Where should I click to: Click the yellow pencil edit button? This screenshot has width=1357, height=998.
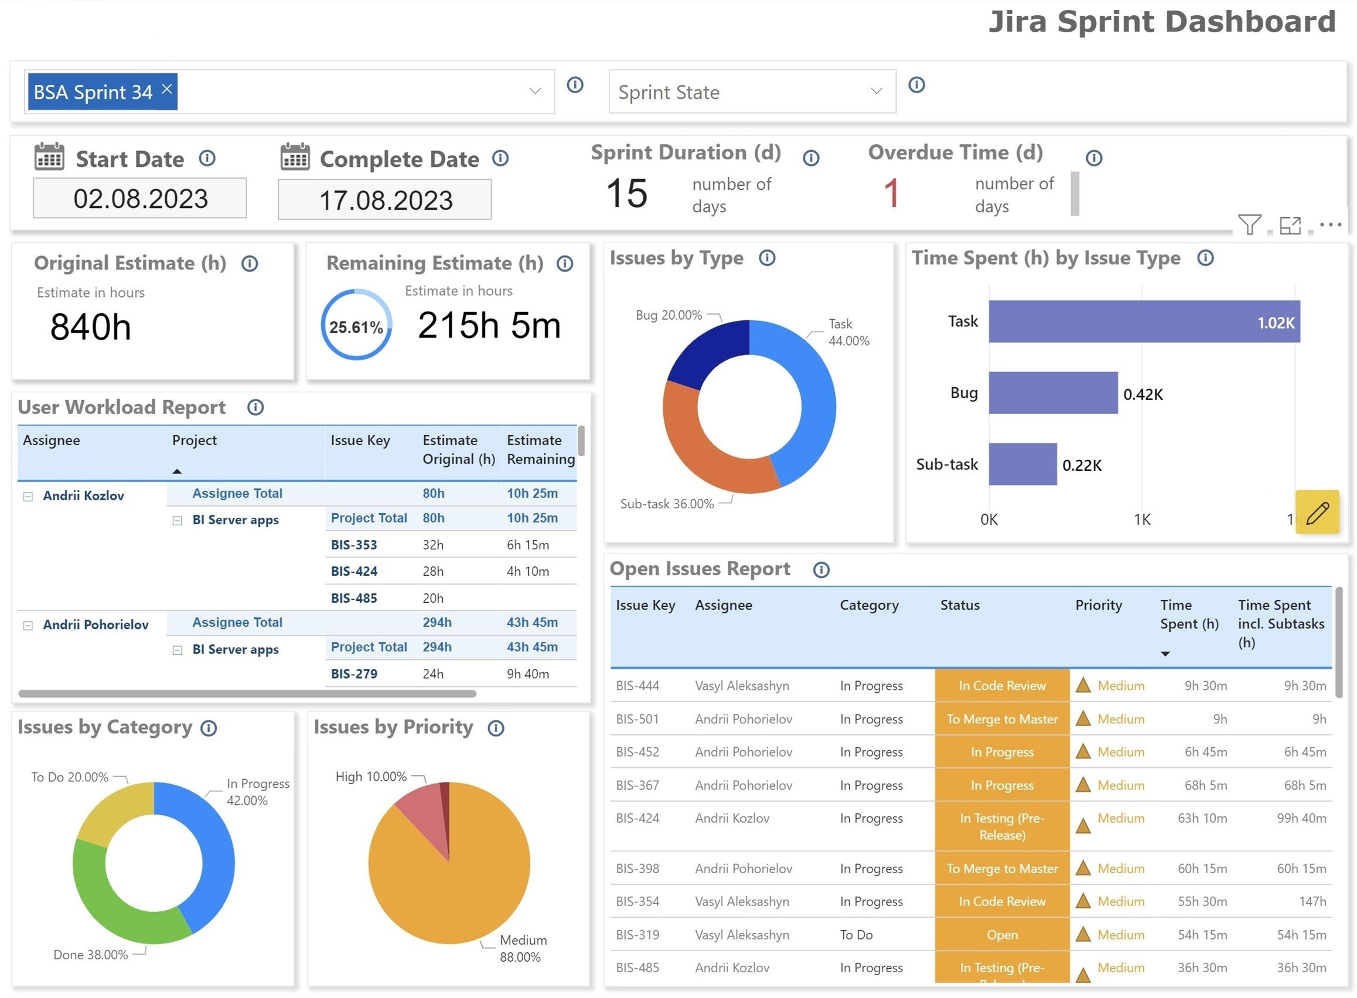tap(1317, 512)
